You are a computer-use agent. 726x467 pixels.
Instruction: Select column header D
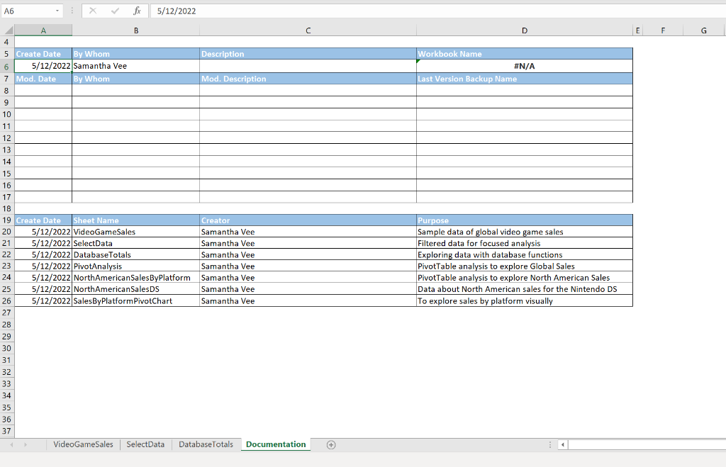[x=524, y=30]
